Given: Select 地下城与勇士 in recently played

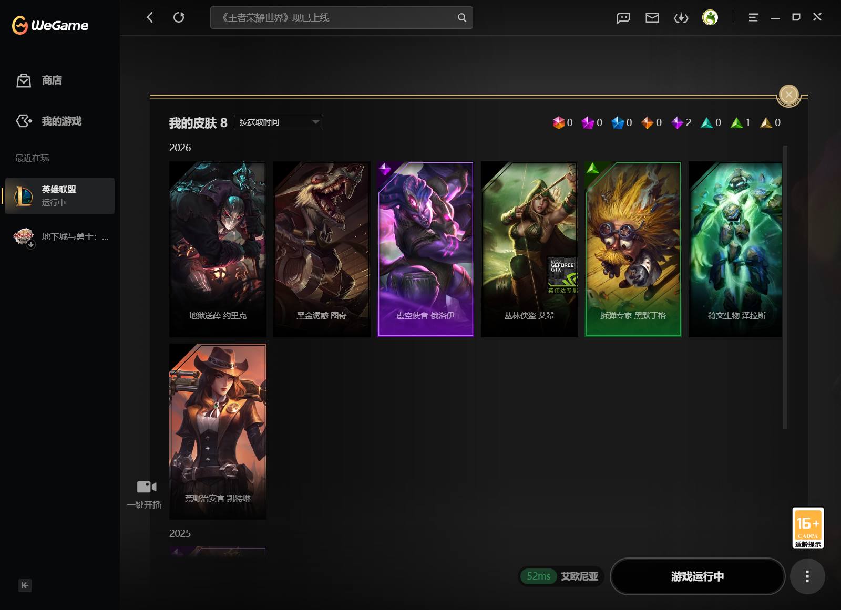Looking at the screenshot, I should pos(60,237).
